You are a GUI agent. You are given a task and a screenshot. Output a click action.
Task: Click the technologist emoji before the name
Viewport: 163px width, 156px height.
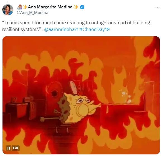click(20, 7)
